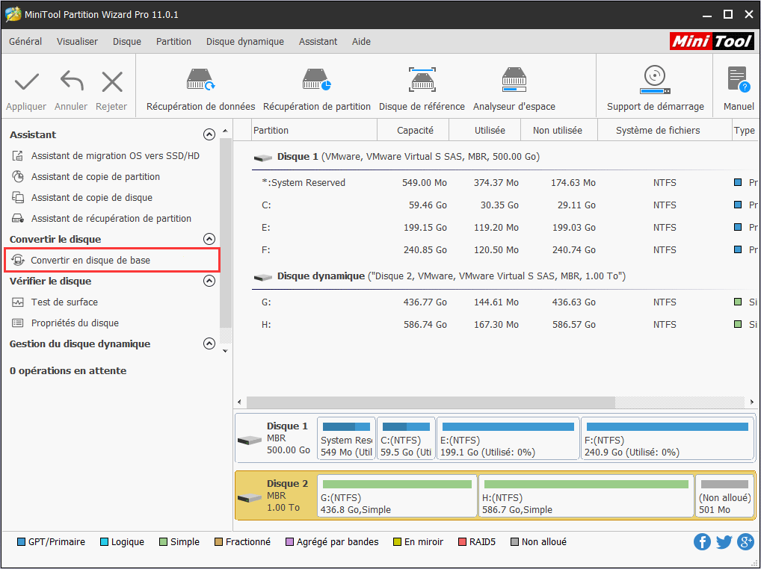Select the F: partition bar in Disque 1
Screen dimensions: 761x569
(667, 439)
